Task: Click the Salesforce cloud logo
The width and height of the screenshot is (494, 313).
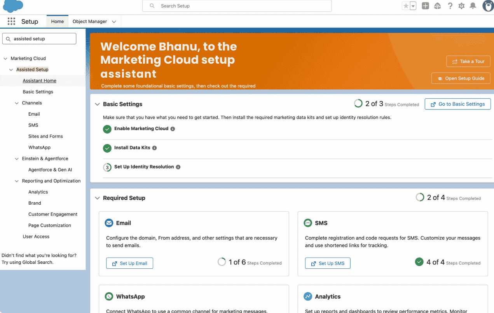Action: [13, 6]
